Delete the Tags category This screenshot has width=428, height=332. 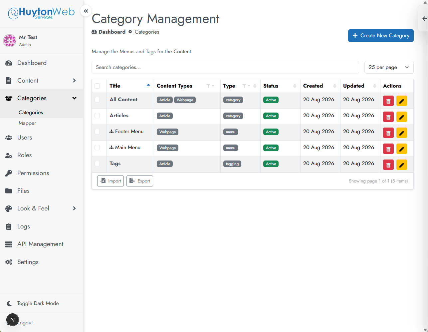pyautogui.click(x=388, y=165)
